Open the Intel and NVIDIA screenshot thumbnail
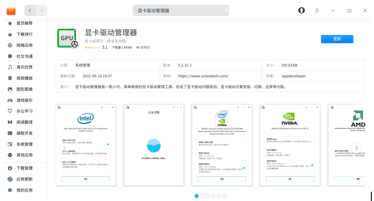The height and width of the screenshot is (201, 374). point(222,145)
